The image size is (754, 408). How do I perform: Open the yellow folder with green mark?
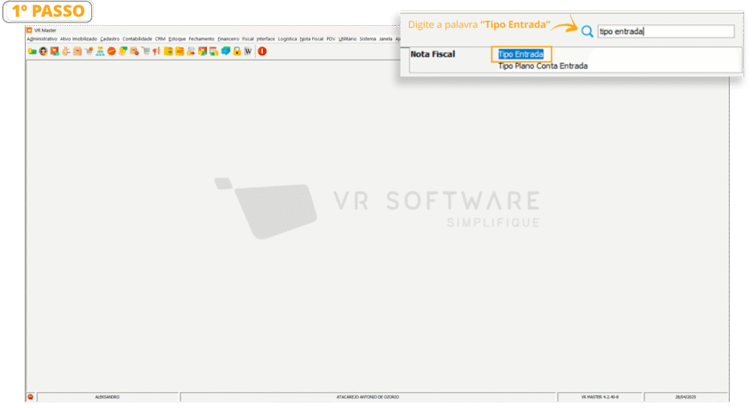tap(169, 52)
